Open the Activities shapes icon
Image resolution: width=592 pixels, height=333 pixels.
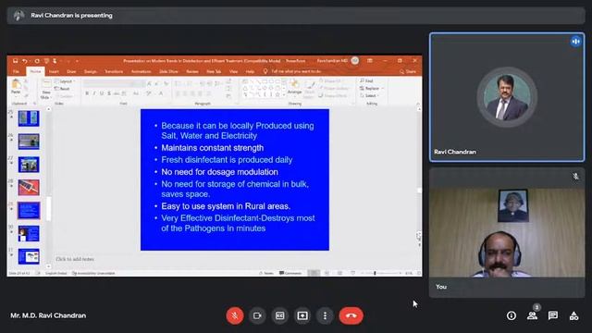(573, 315)
